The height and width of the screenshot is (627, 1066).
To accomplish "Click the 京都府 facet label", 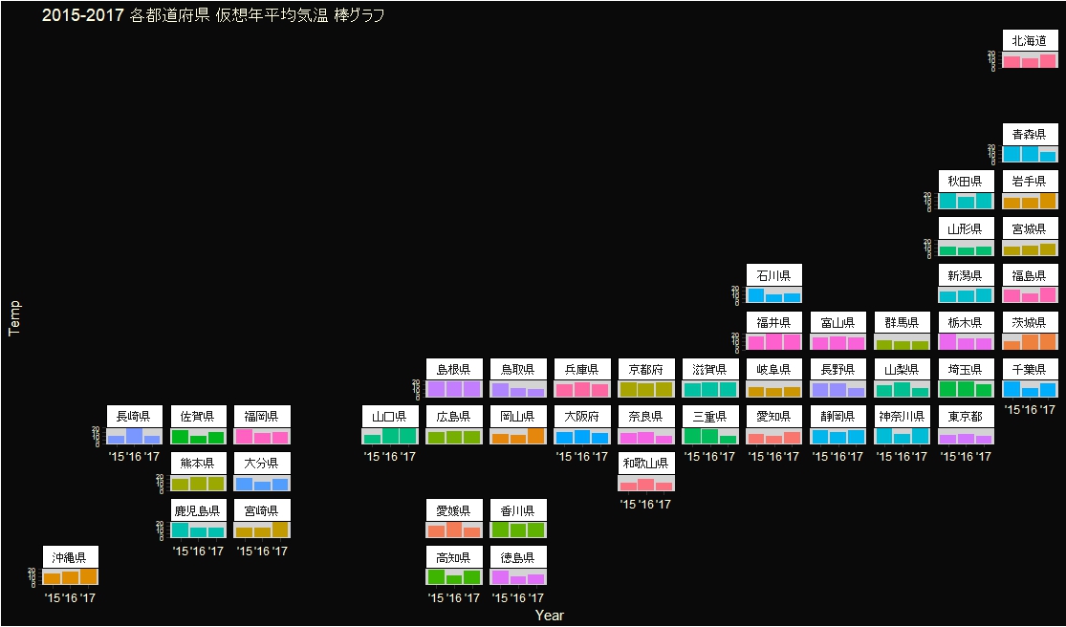I will tap(646, 370).
